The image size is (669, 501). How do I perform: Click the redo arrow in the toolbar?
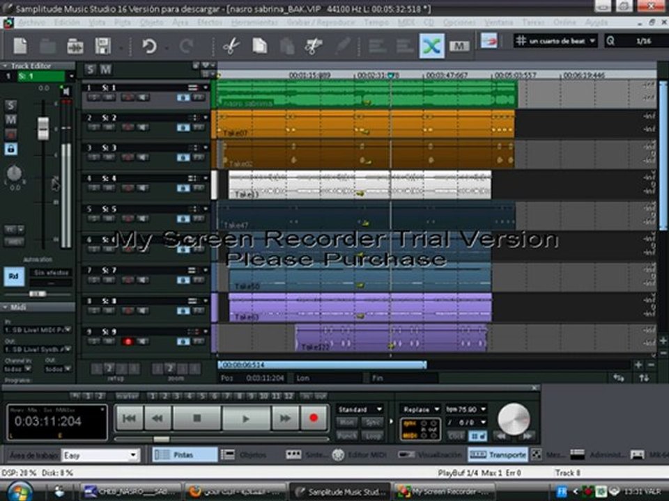pos(186,46)
